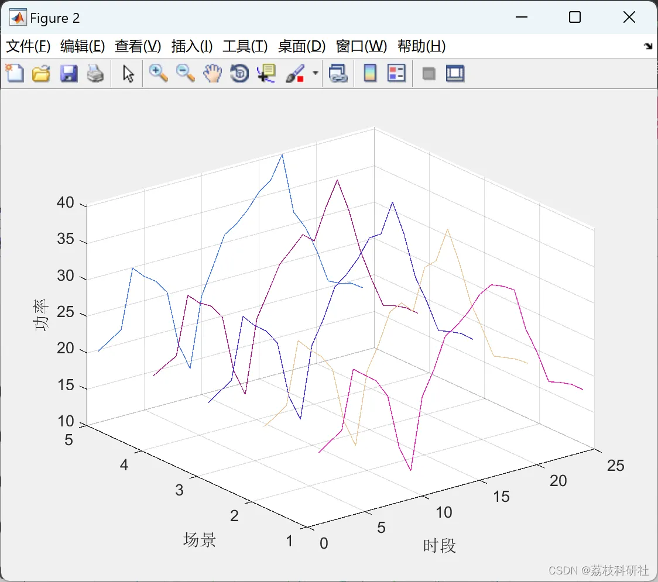Save the figure with floppy icon
This screenshot has height=582, width=658.
coord(68,73)
